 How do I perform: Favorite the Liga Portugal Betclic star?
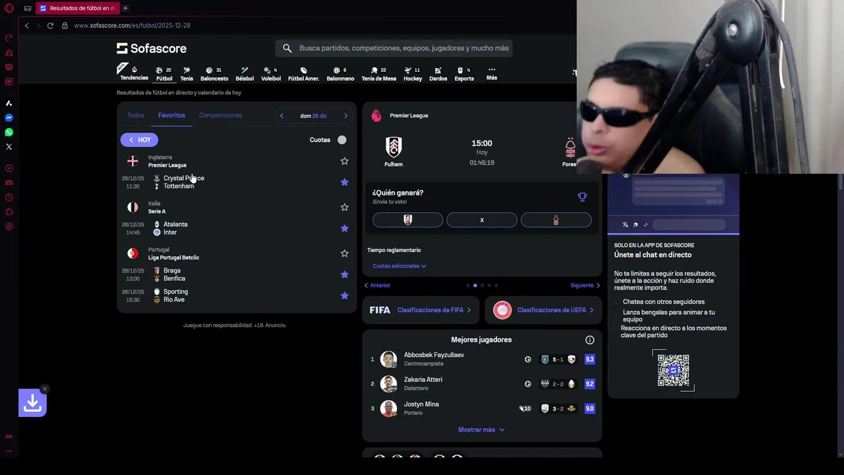click(x=344, y=253)
